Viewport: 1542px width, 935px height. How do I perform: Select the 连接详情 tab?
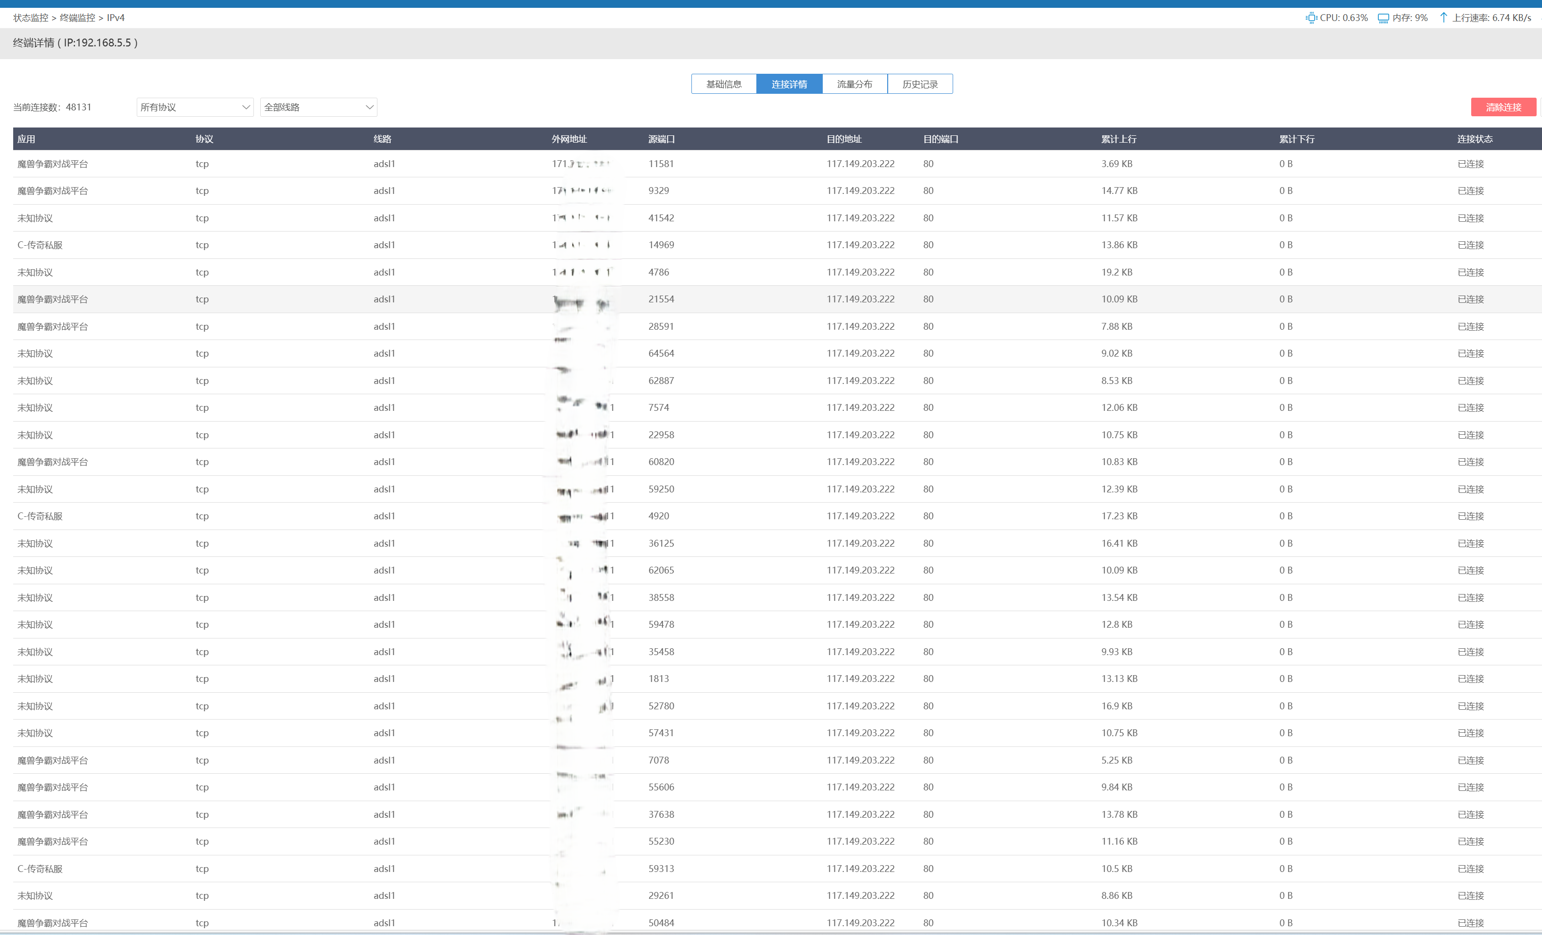pos(789,84)
